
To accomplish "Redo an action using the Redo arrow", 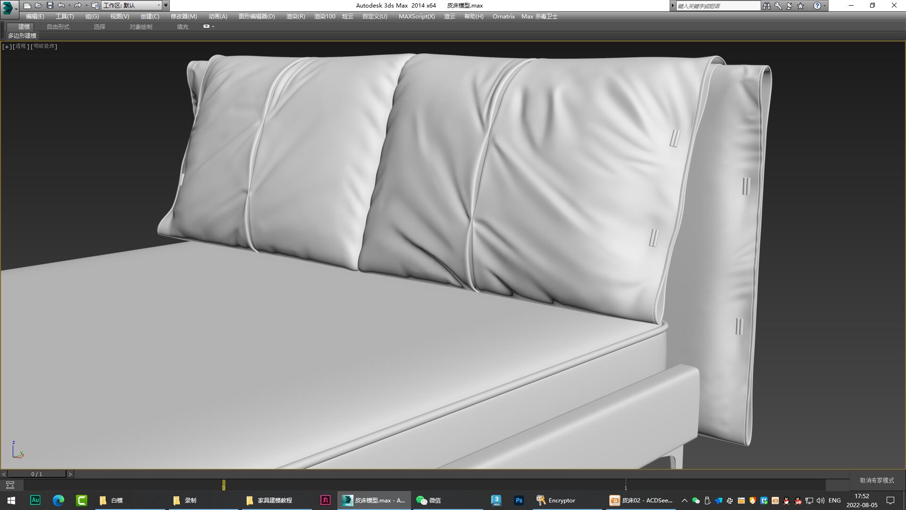I will point(77,5).
